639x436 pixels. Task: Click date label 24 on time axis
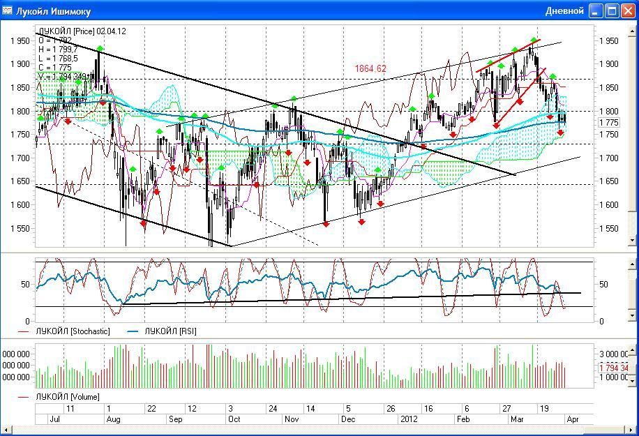tap(273, 409)
